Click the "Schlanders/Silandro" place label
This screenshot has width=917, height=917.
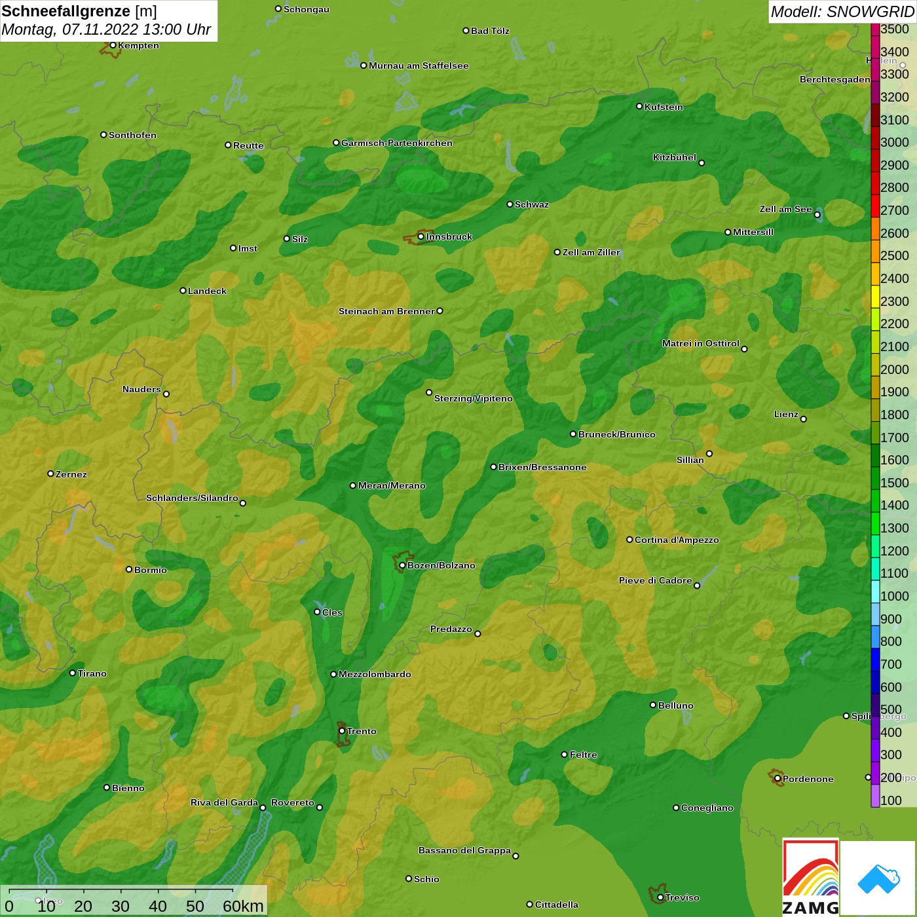[x=192, y=498]
